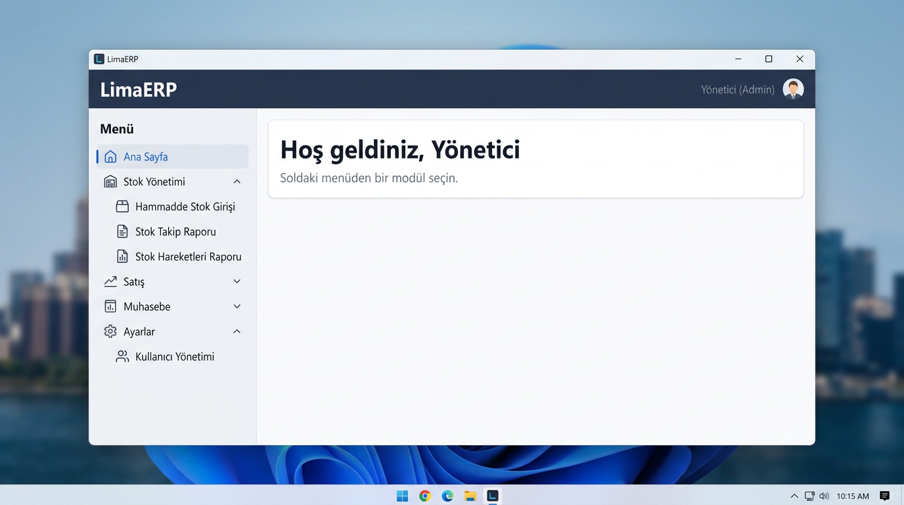Click the LimaERP taskbar icon
904x505 pixels.
point(492,496)
